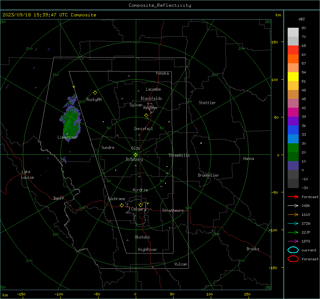The height and width of the screenshot is (299, 320).
Task: Click the cyan 'current' ellipse legend icon
Action: tap(293, 250)
